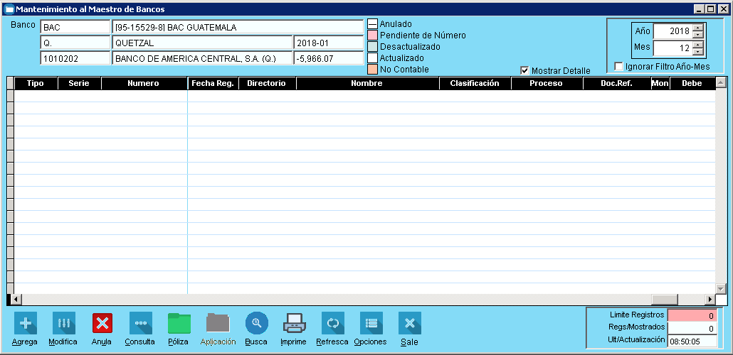Click the Banco code field containing BAC
This screenshot has height=355, width=733.
(x=75, y=28)
